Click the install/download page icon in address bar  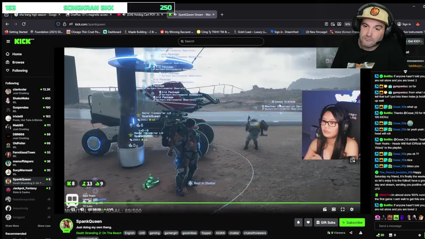(339, 24)
